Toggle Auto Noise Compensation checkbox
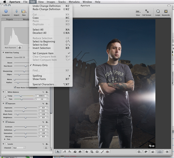Screen dimensions: 174x158 pos(15,88)
